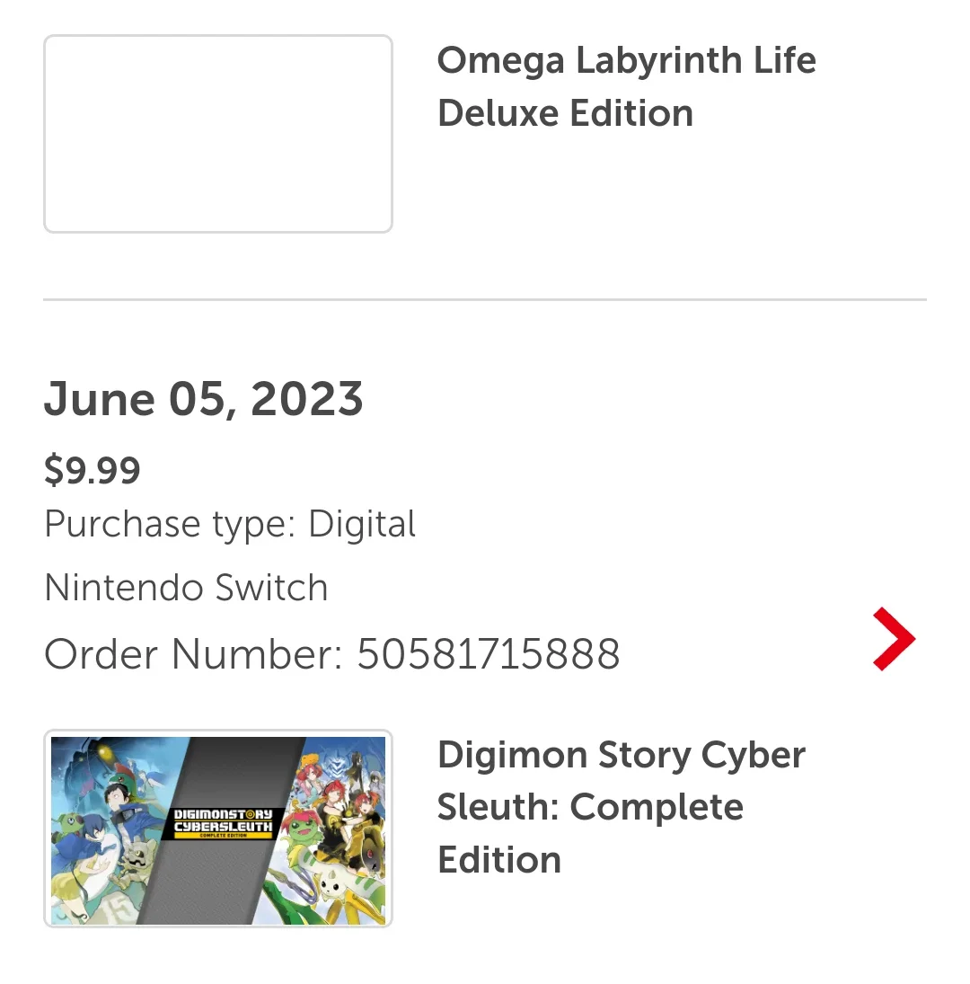Viewport: 970px width, 984px height.
Task: Select the Purchase type label text
Action: pos(169,524)
